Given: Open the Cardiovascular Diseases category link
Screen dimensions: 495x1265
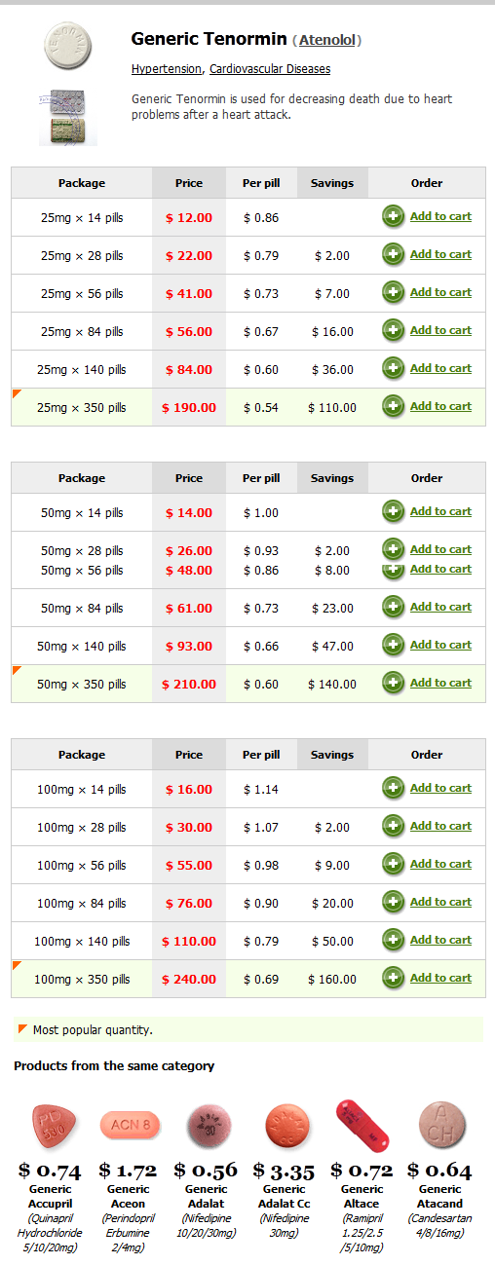Looking at the screenshot, I should tap(270, 69).
